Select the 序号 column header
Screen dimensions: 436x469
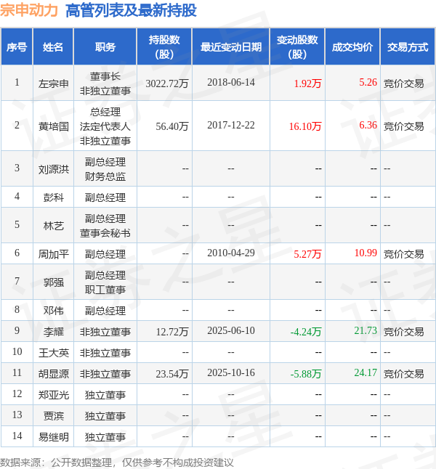click(x=17, y=47)
